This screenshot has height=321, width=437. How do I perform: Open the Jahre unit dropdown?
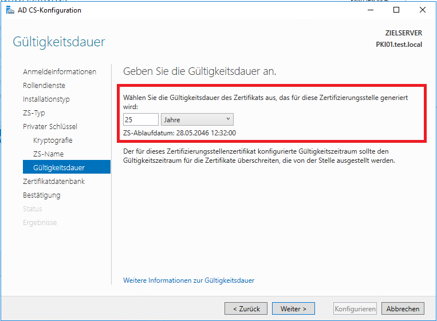click(197, 119)
